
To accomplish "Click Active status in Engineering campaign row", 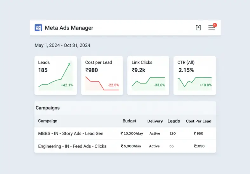I will (x=154, y=146).
